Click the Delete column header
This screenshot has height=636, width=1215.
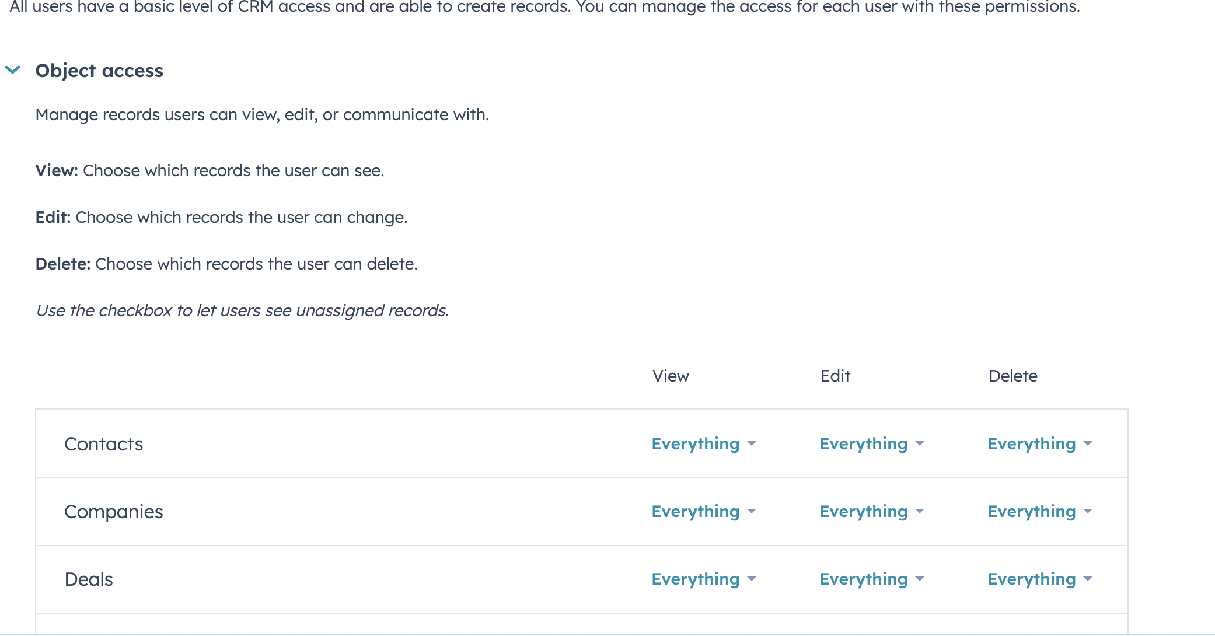tap(1013, 376)
